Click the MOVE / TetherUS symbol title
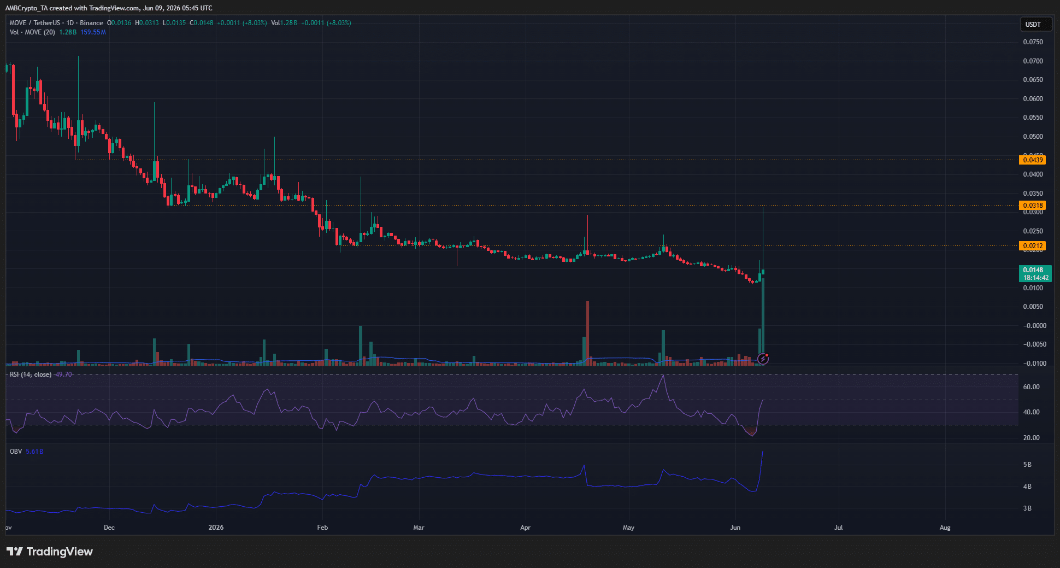Image resolution: width=1060 pixels, height=568 pixels. click(35, 23)
